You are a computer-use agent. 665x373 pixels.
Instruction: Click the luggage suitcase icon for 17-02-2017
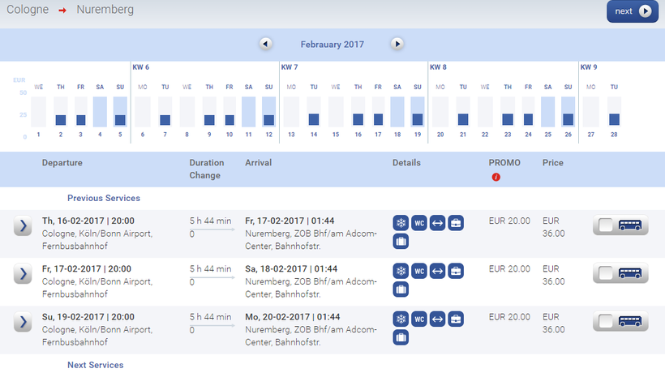[x=401, y=289]
